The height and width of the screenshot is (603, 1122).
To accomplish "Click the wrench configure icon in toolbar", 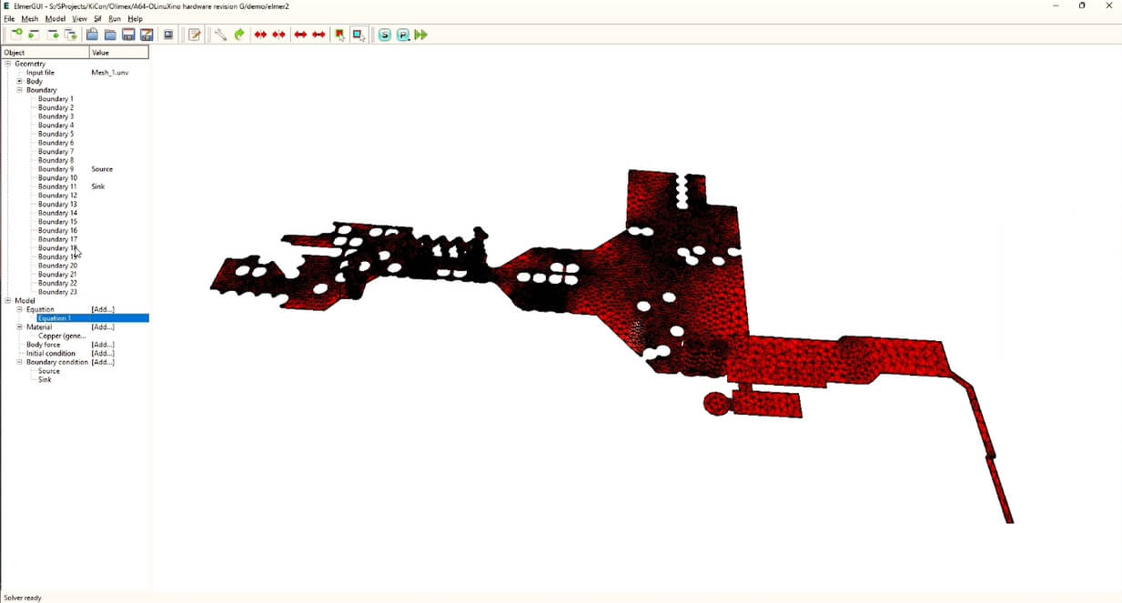I will click(220, 35).
